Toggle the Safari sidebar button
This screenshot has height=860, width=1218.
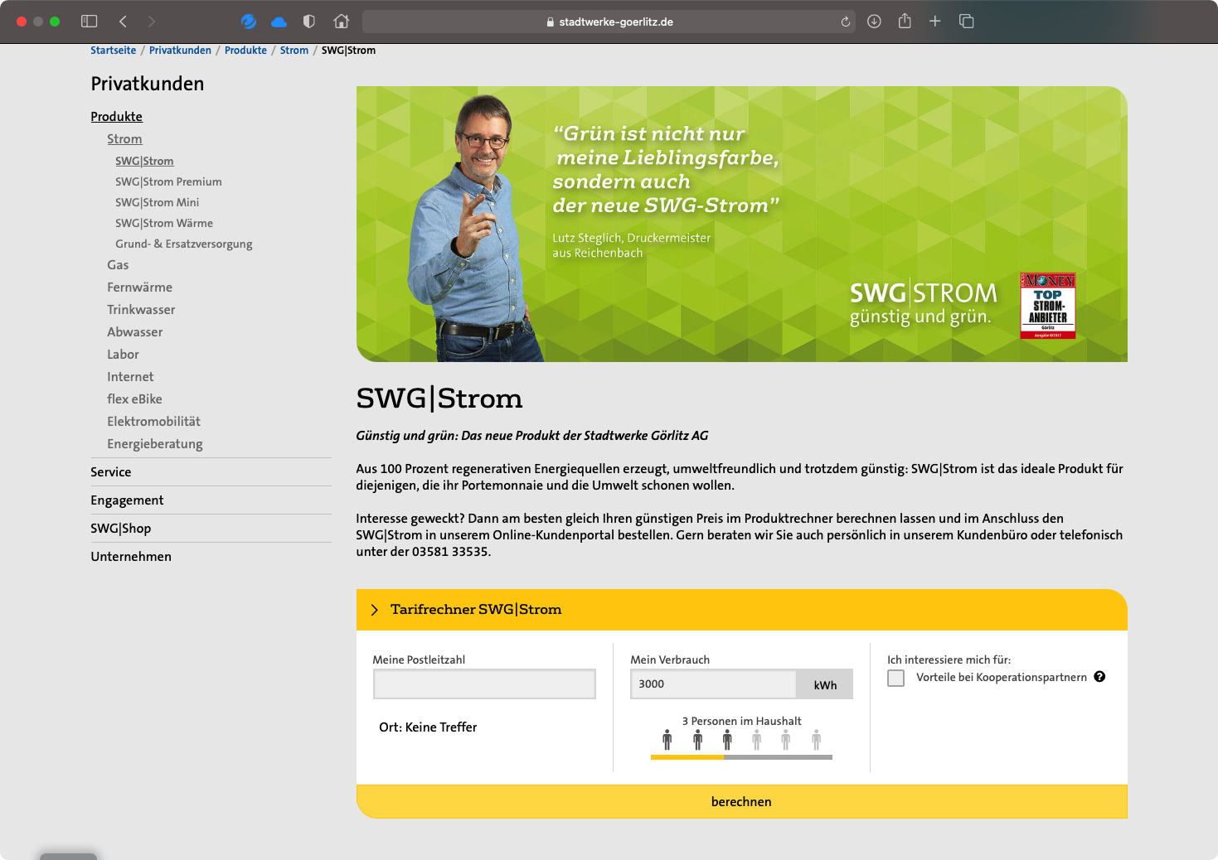point(90,22)
